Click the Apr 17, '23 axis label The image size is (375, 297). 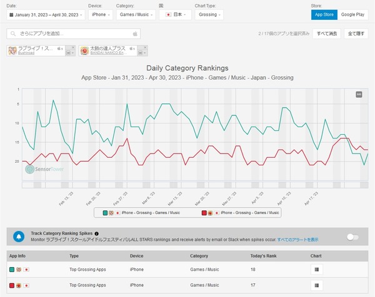point(311,198)
